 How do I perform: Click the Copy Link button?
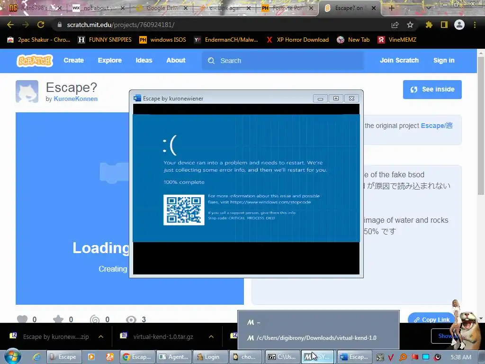tap(431, 319)
